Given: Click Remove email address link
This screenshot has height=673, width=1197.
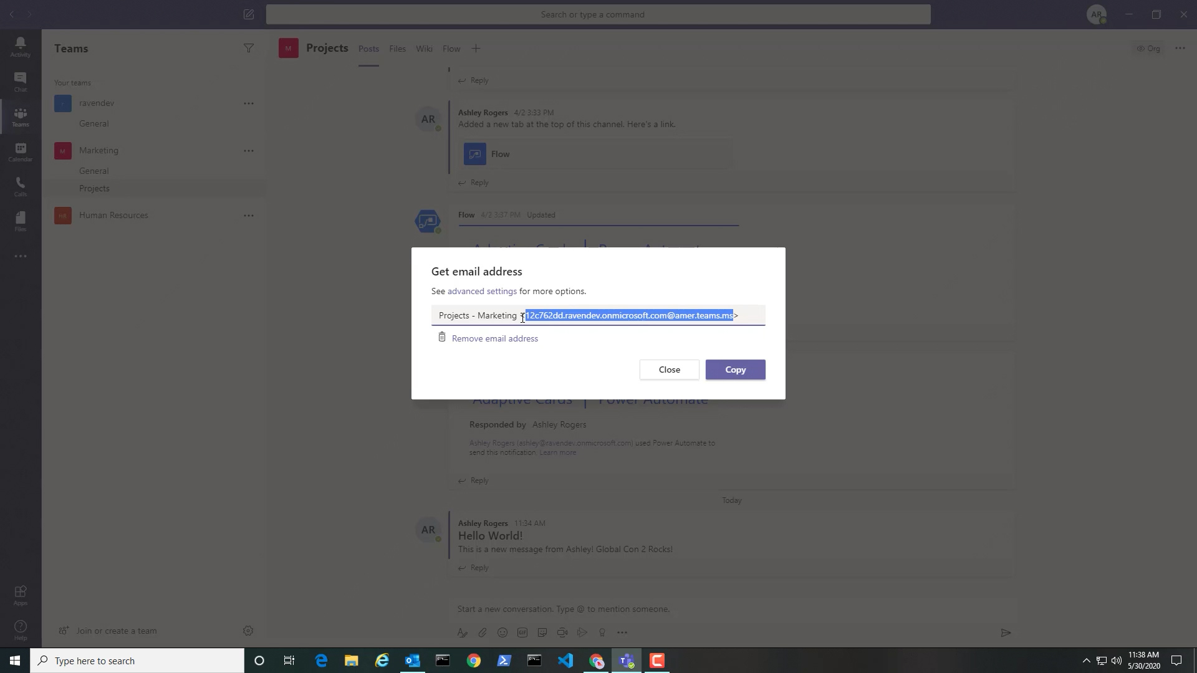Looking at the screenshot, I should pyautogui.click(x=495, y=338).
